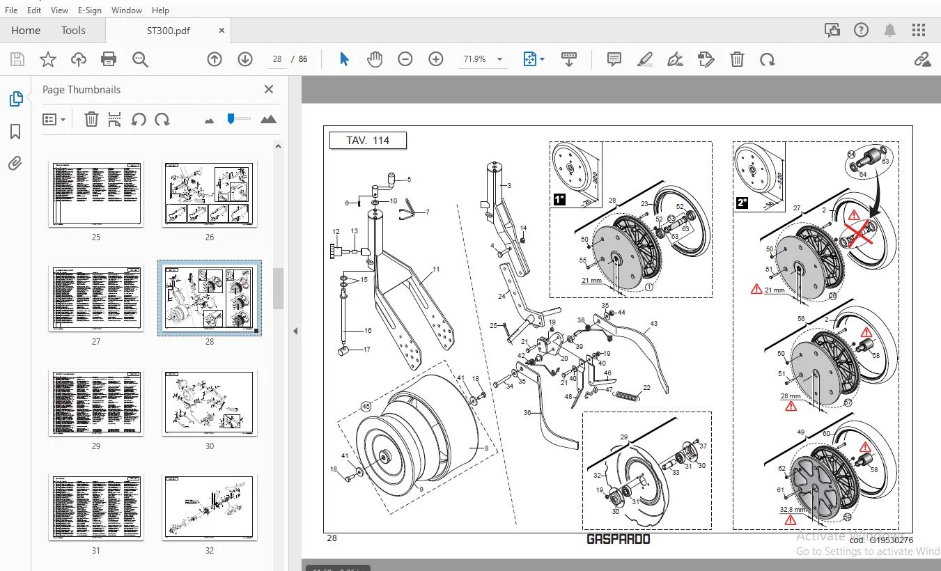Print the document with the printer icon
This screenshot has height=571, width=941.
coord(109,59)
